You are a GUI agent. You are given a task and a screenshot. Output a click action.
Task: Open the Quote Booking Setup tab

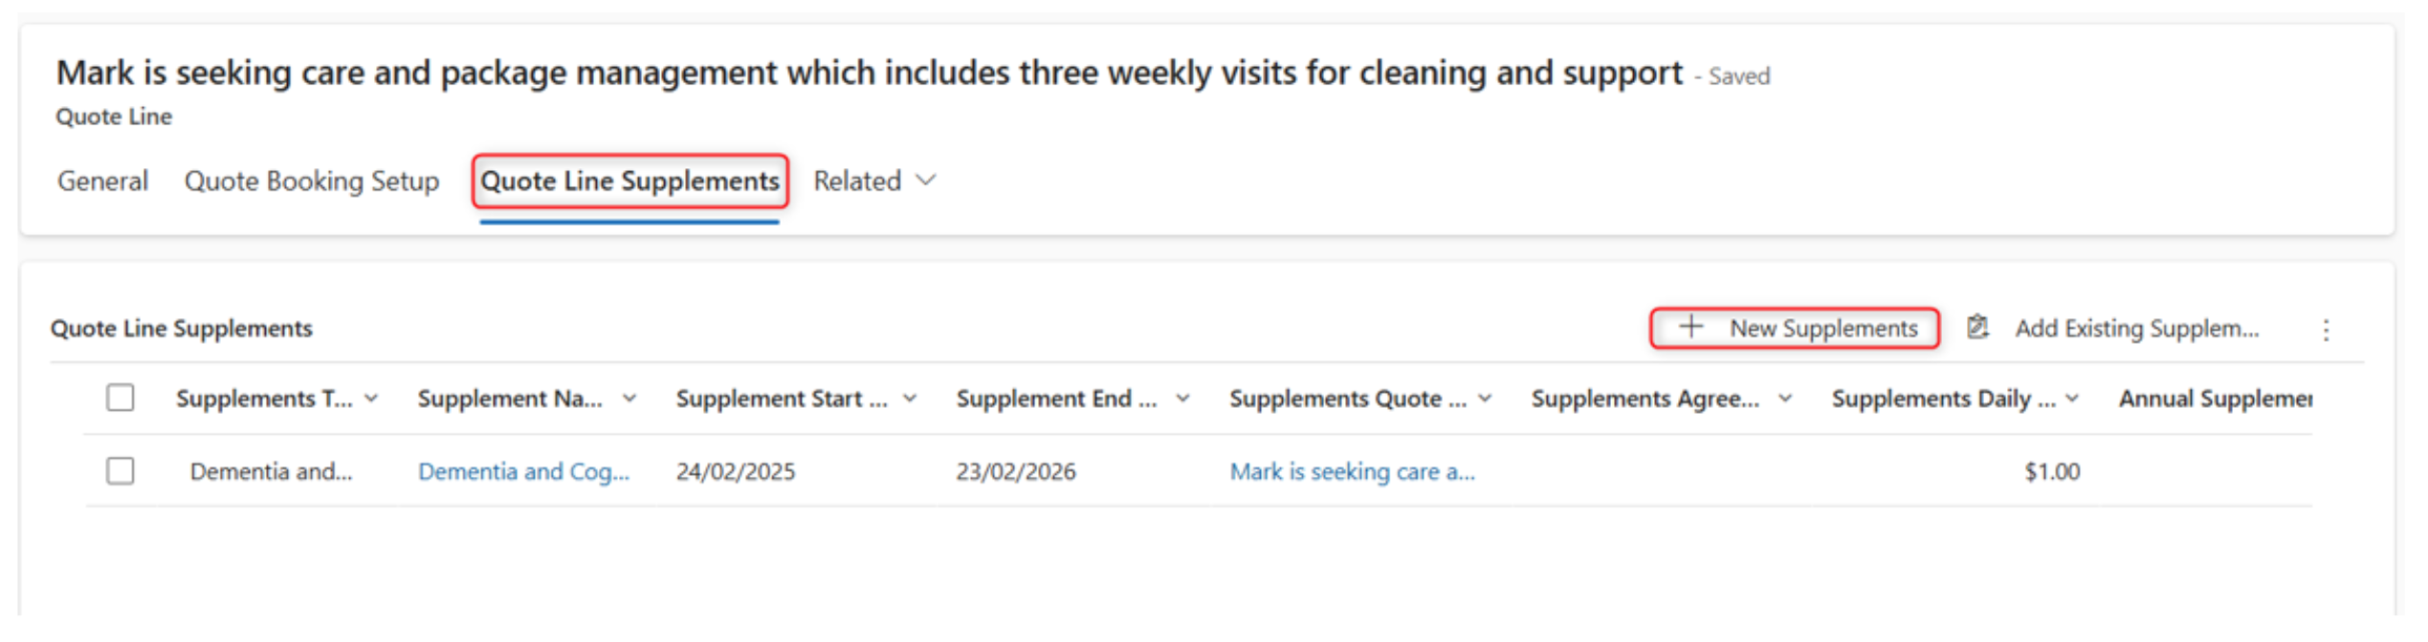[x=312, y=181]
